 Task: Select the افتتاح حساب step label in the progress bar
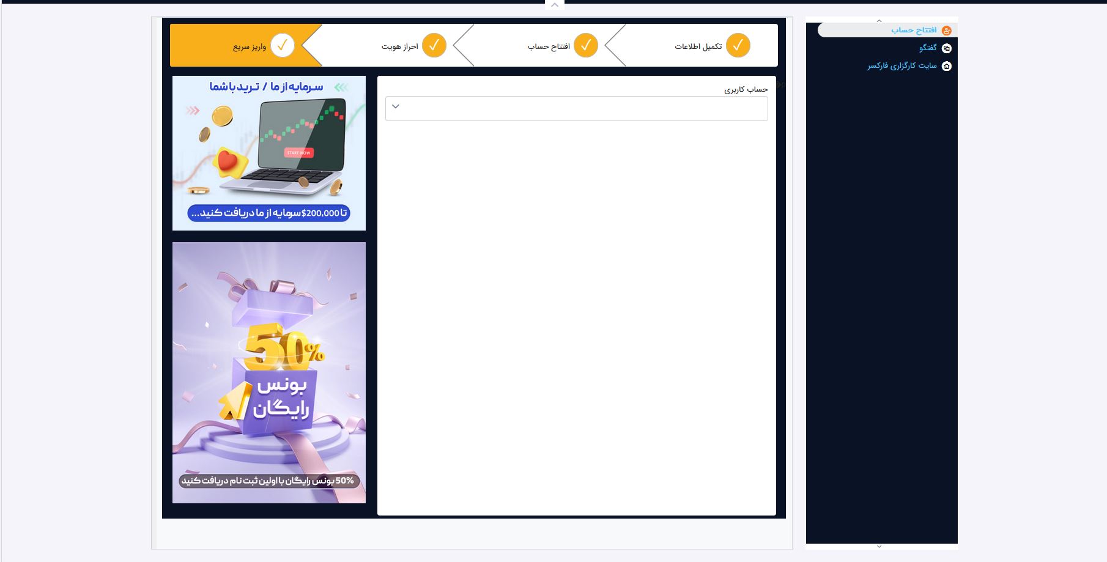(x=549, y=46)
